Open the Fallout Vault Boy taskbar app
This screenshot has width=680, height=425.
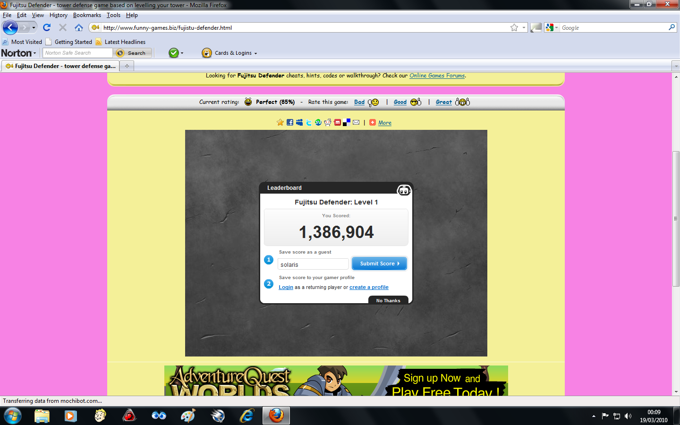click(100, 416)
